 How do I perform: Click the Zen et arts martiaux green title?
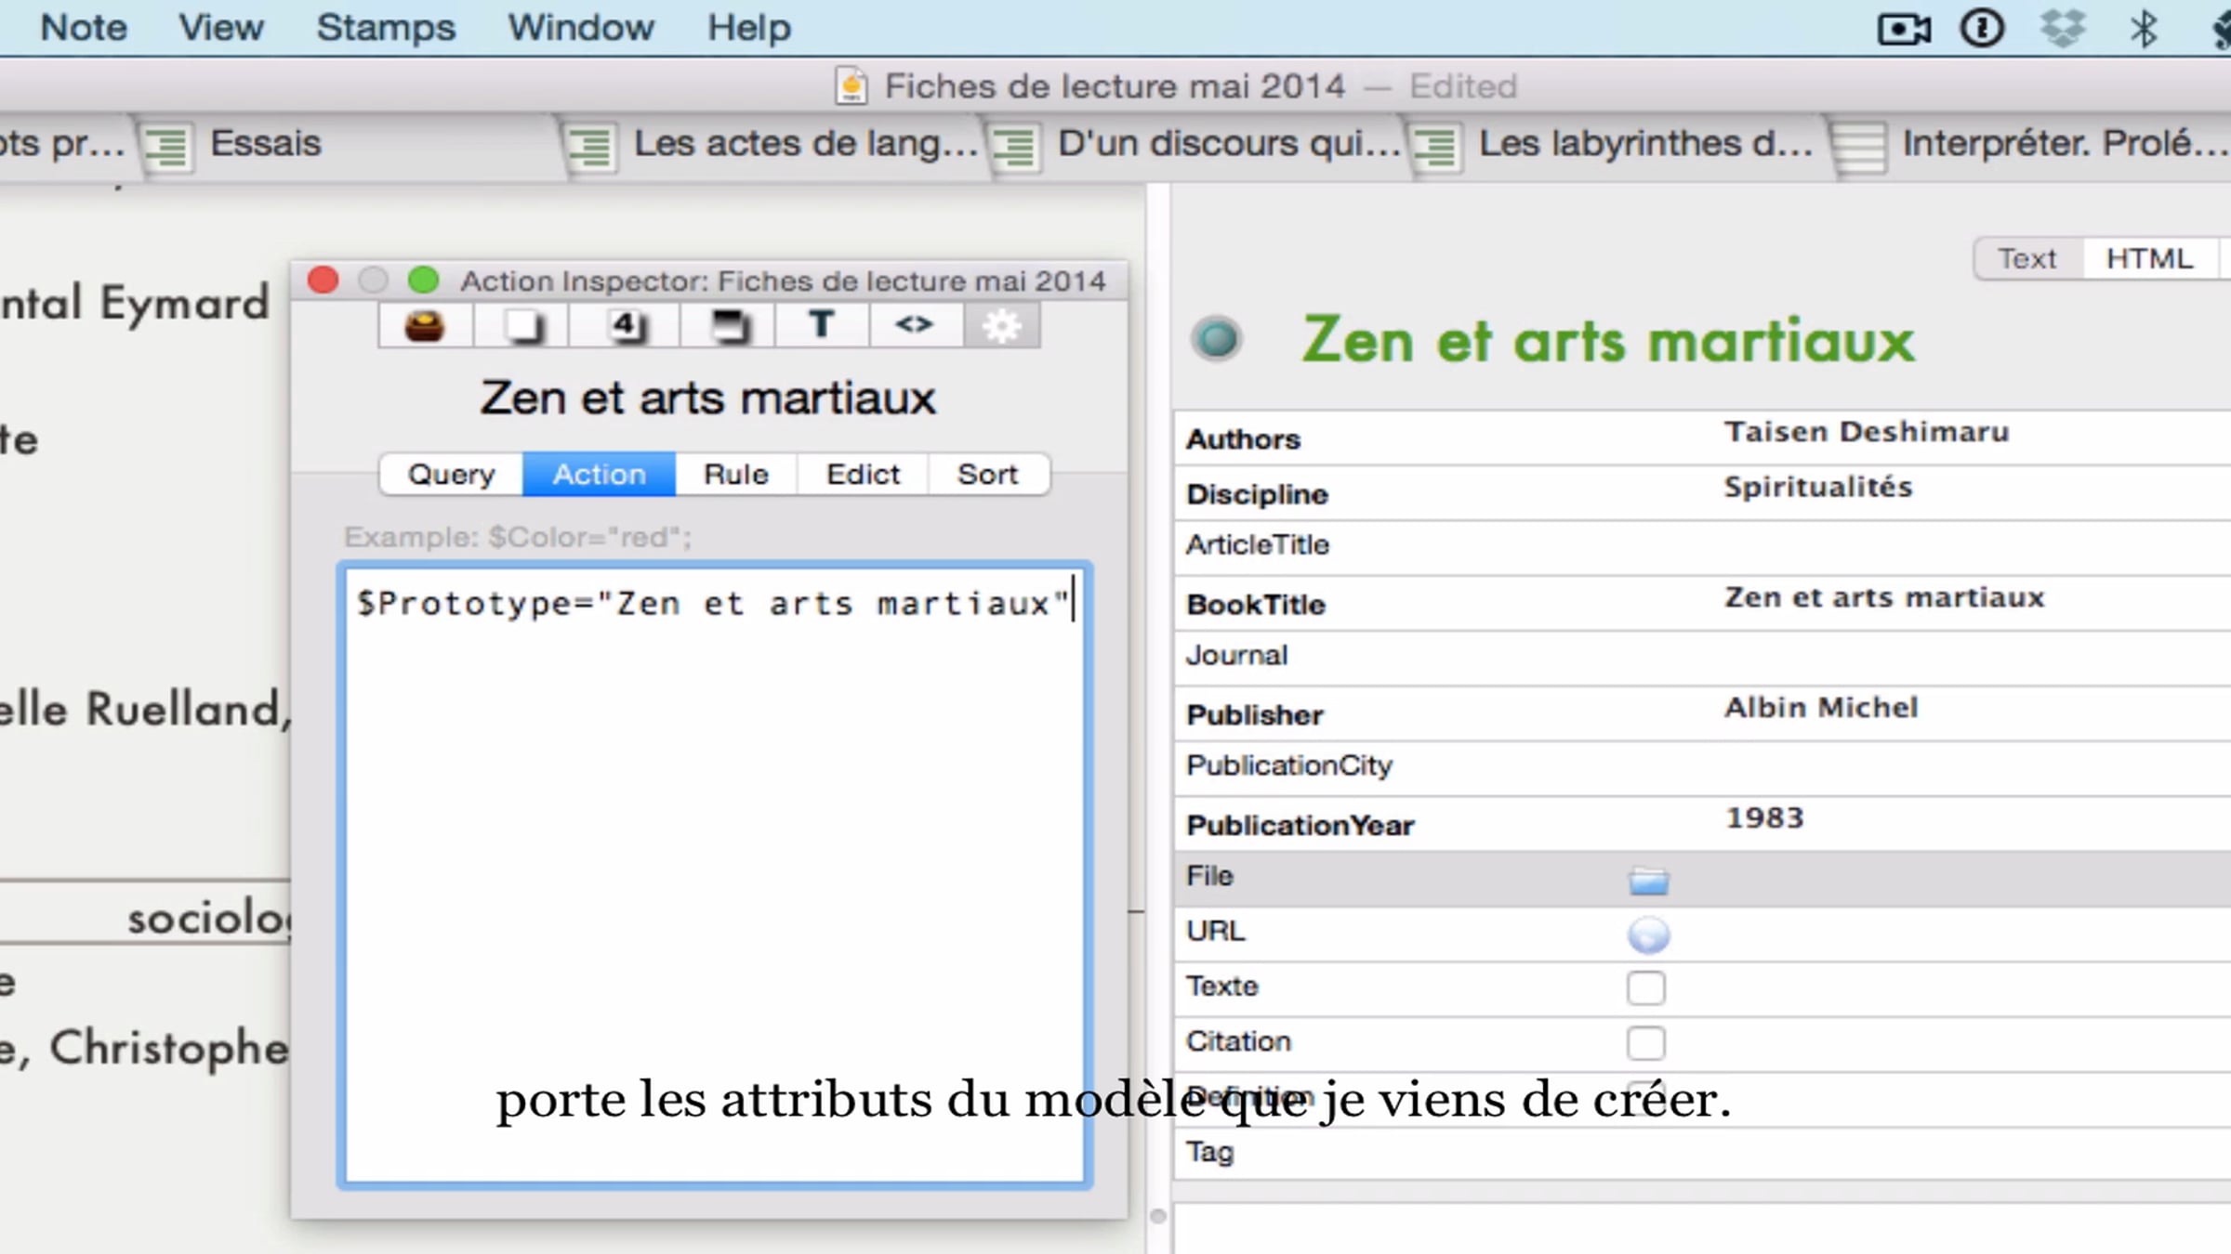pos(1607,340)
